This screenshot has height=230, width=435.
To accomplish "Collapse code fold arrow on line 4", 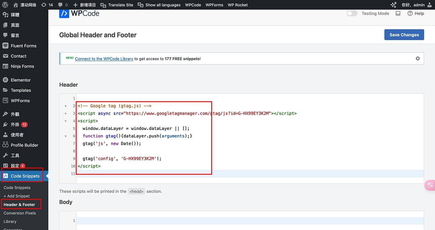I will pyautogui.click(x=66, y=121).
